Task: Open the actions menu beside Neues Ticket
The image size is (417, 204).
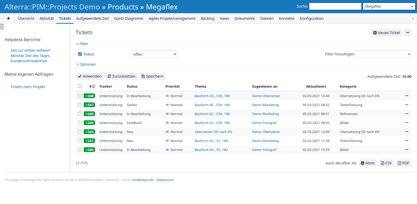Action: 407,33
